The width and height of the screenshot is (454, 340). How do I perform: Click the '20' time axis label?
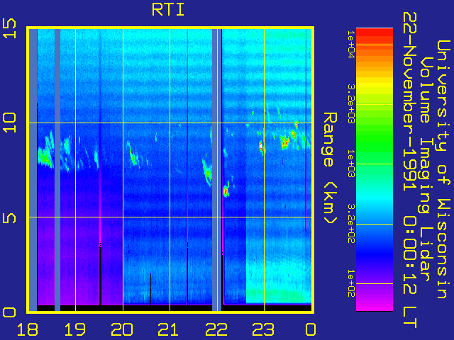click(x=122, y=329)
